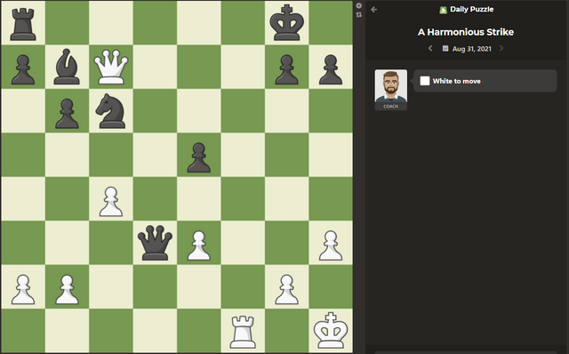569x354 pixels.
Task: Select the white pawn on e3
Action: [199, 245]
